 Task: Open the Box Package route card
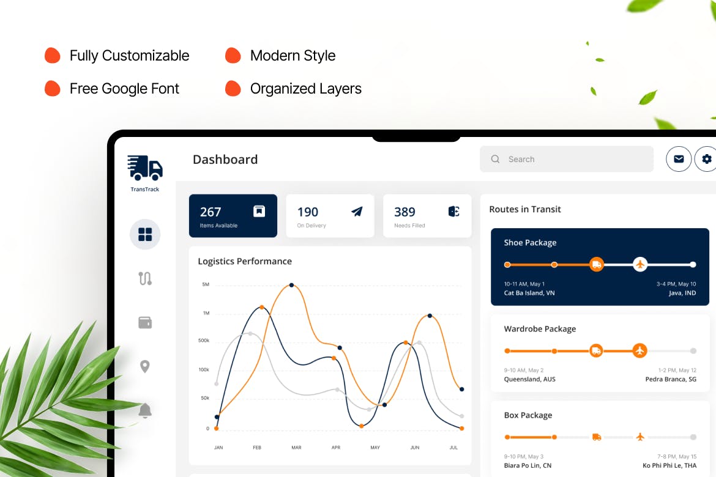(600, 437)
